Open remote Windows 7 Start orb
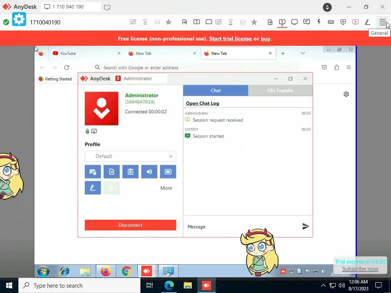Image resolution: width=391 pixels, height=293 pixels. pyautogui.click(x=44, y=271)
